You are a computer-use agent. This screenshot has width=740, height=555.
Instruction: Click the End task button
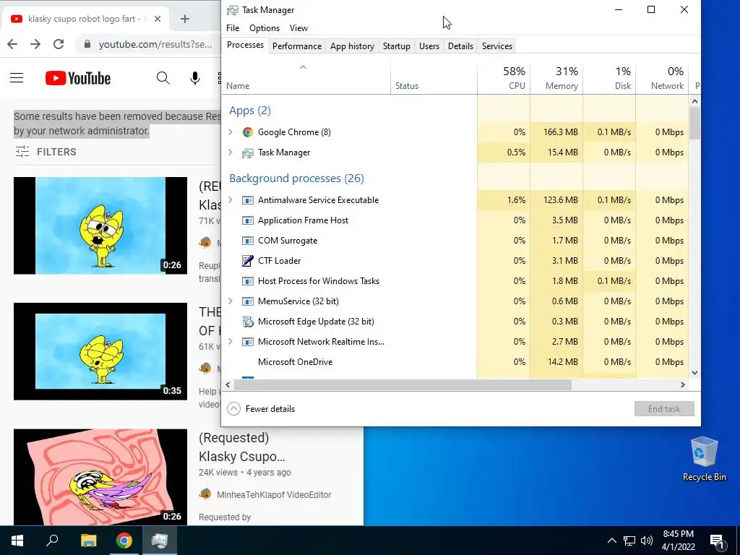(664, 409)
